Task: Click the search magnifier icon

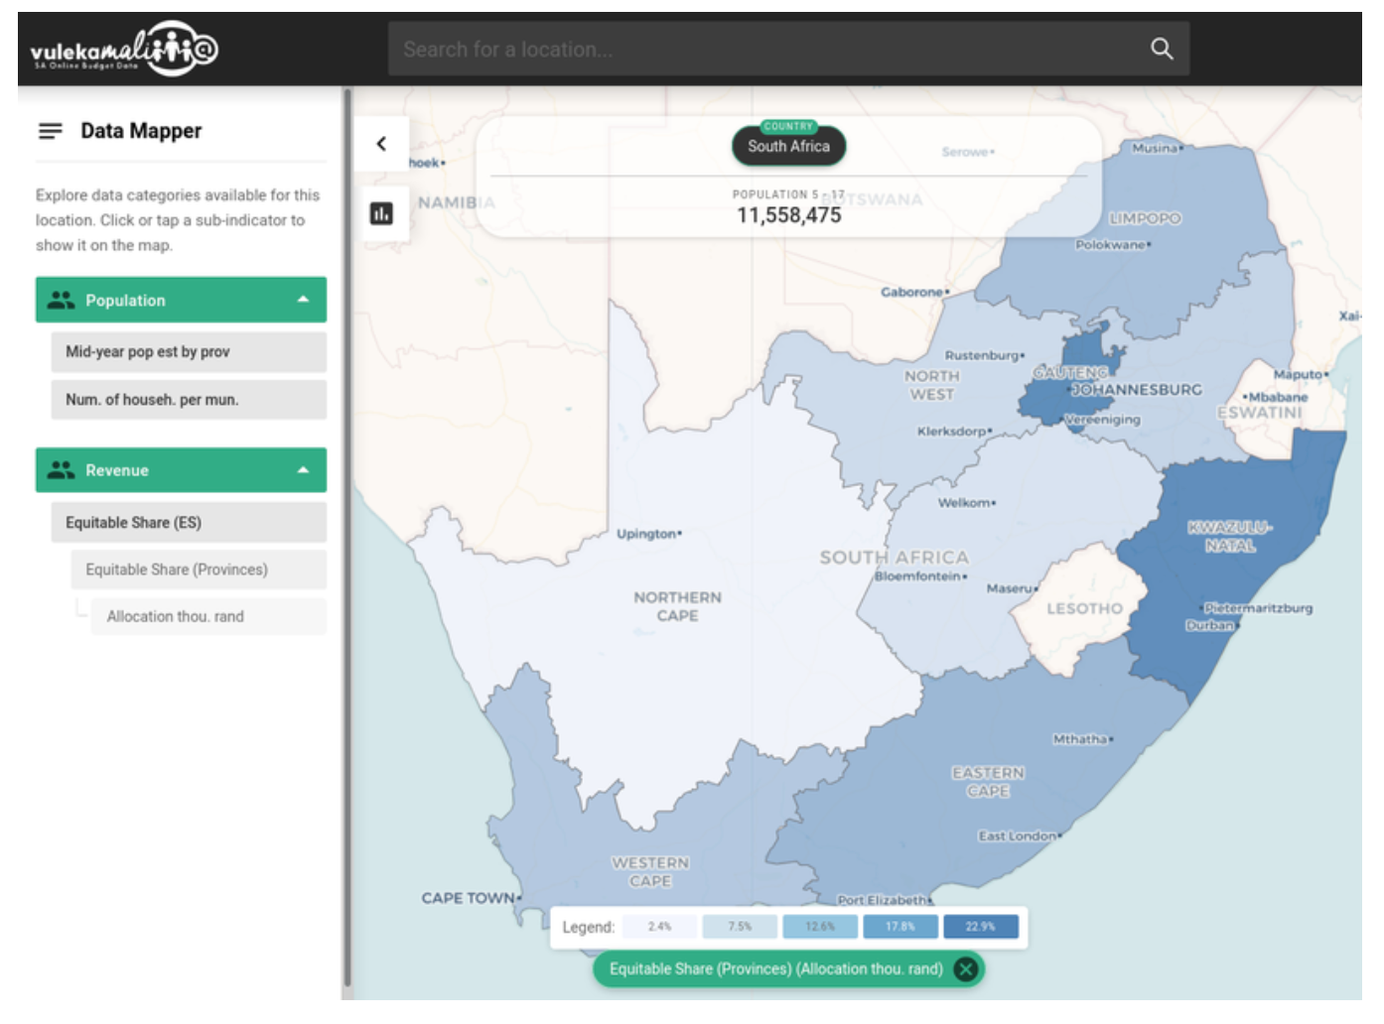Action: pos(1161,49)
